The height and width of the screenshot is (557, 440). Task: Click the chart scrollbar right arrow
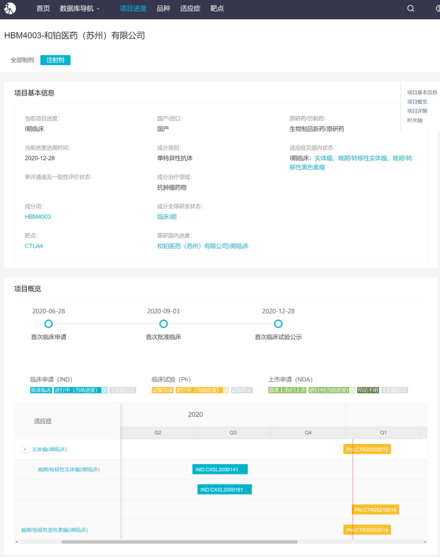[x=425, y=542]
